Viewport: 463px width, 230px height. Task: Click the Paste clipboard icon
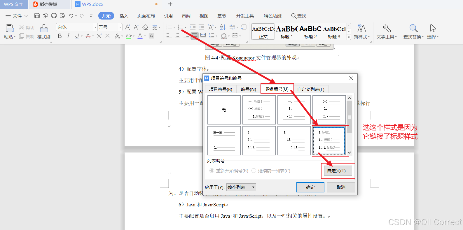[x=10, y=28]
